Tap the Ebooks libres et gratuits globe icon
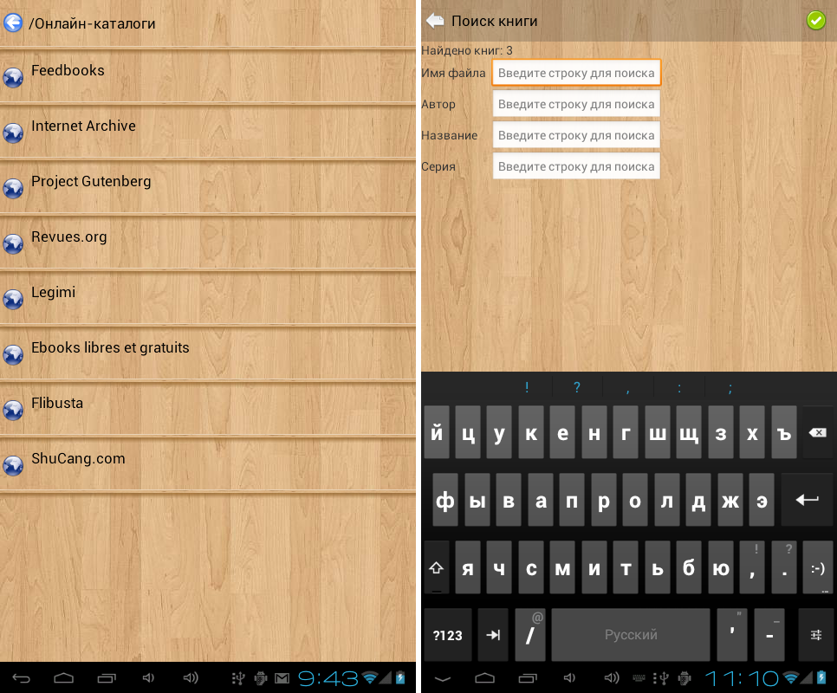Image resolution: width=837 pixels, height=693 pixels. click(x=13, y=355)
